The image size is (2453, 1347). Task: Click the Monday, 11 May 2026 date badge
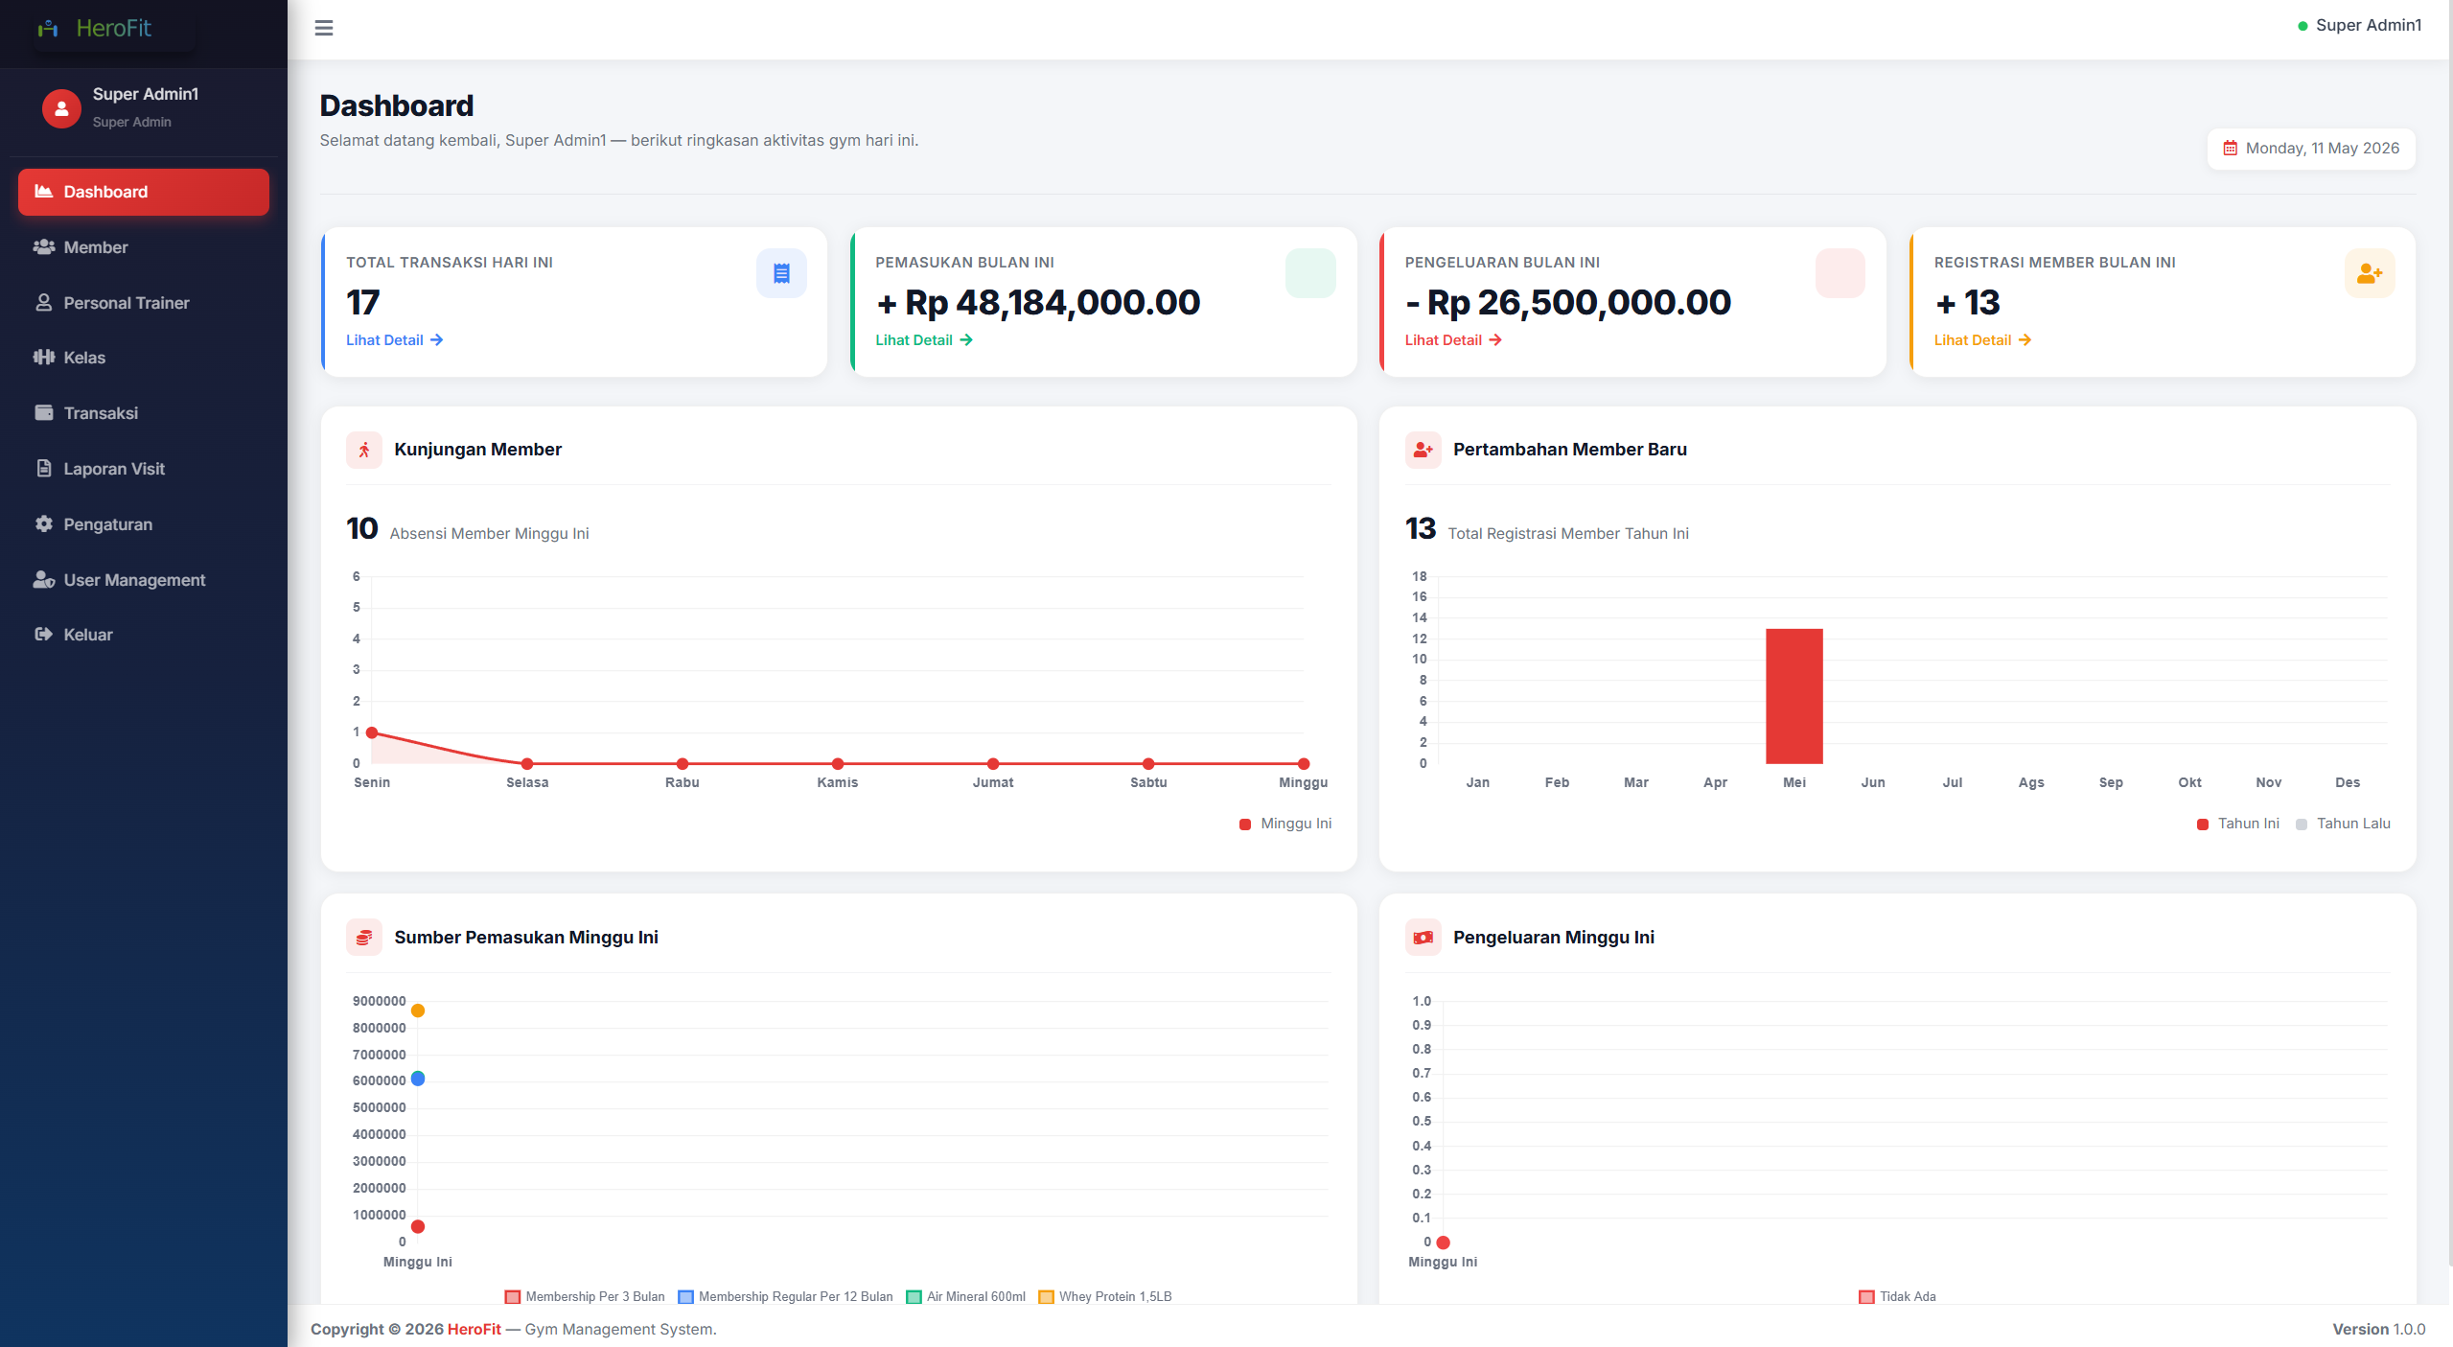click(x=2311, y=149)
